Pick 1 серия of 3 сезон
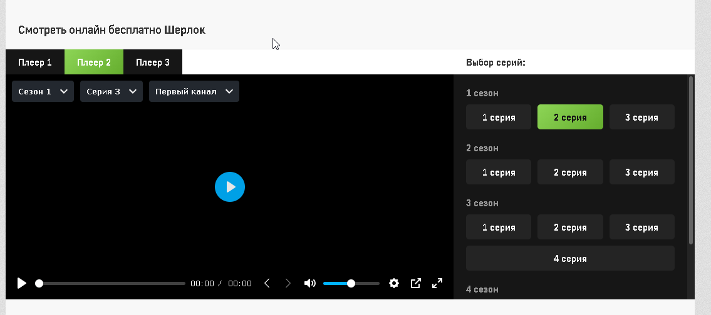 pyautogui.click(x=499, y=227)
